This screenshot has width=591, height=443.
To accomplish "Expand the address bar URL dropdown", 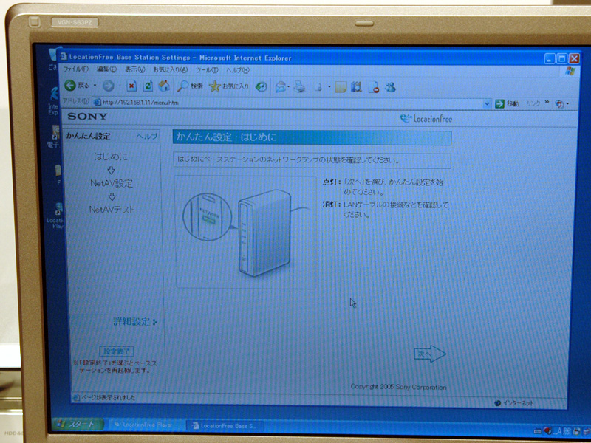I will pyautogui.click(x=487, y=103).
